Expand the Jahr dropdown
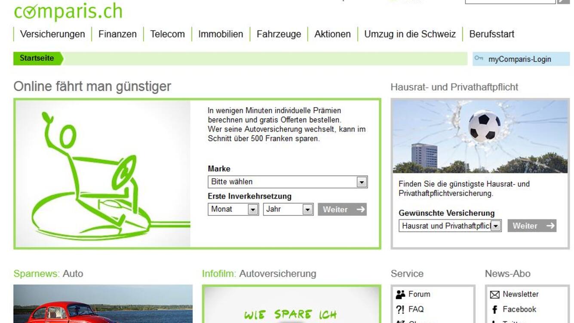The image size is (574, 323). pos(288,209)
